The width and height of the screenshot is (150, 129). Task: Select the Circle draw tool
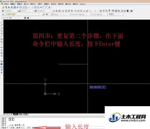click(x=1, y=39)
